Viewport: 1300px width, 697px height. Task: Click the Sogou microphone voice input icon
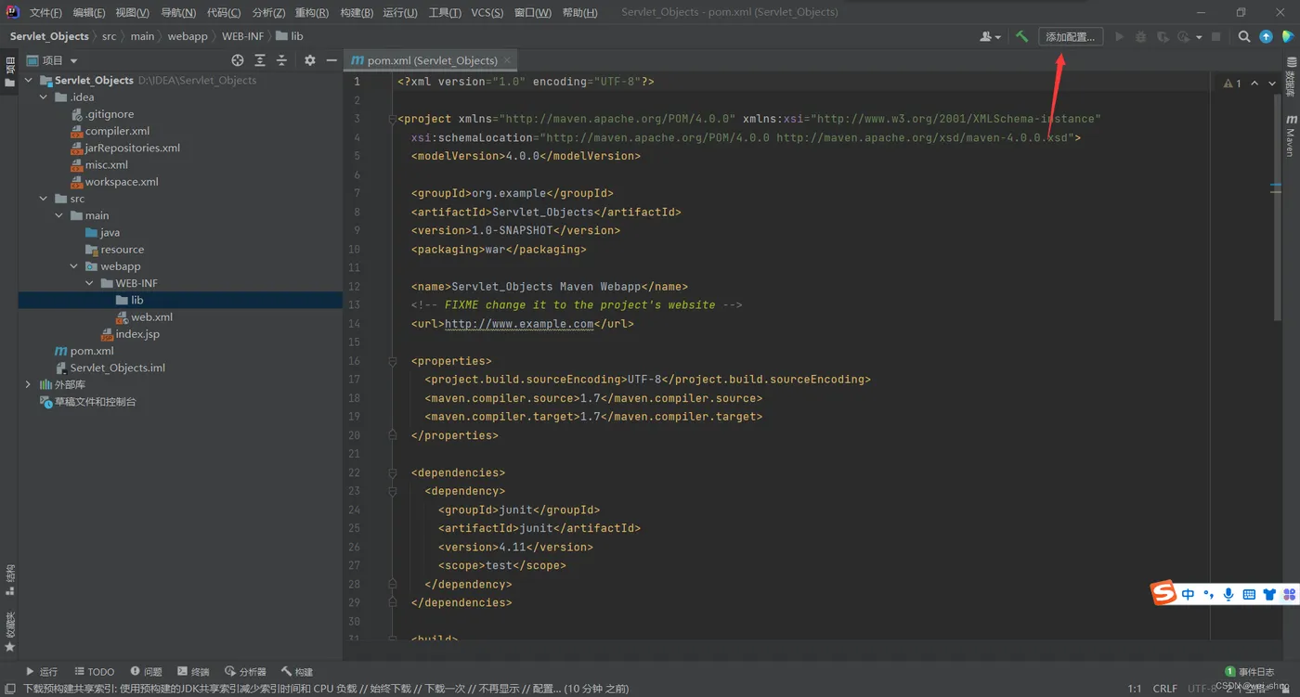coord(1228,594)
